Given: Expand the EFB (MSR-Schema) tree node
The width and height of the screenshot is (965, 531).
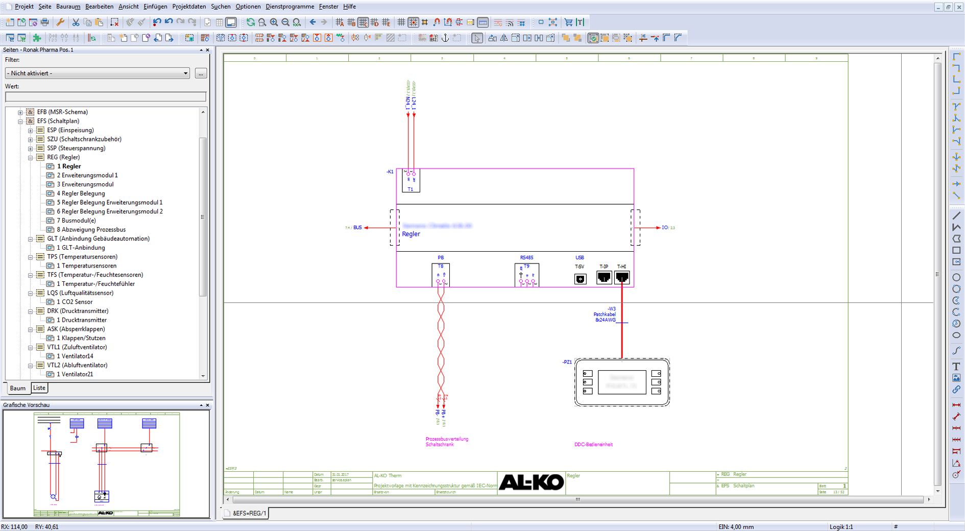Looking at the screenshot, I should tap(20, 112).
